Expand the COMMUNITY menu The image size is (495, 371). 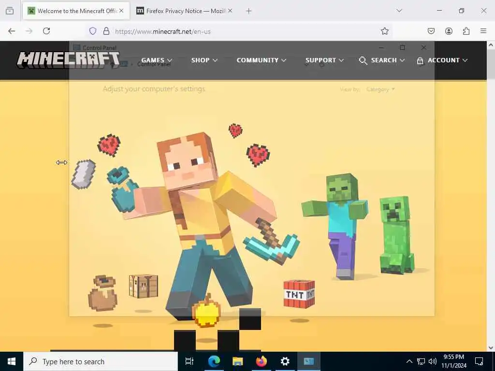262,60
